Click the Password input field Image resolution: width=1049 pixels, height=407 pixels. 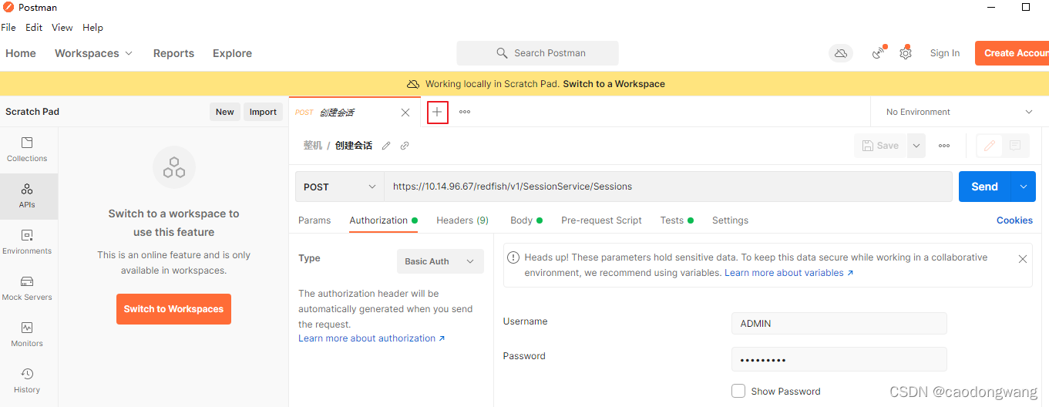click(x=839, y=359)
